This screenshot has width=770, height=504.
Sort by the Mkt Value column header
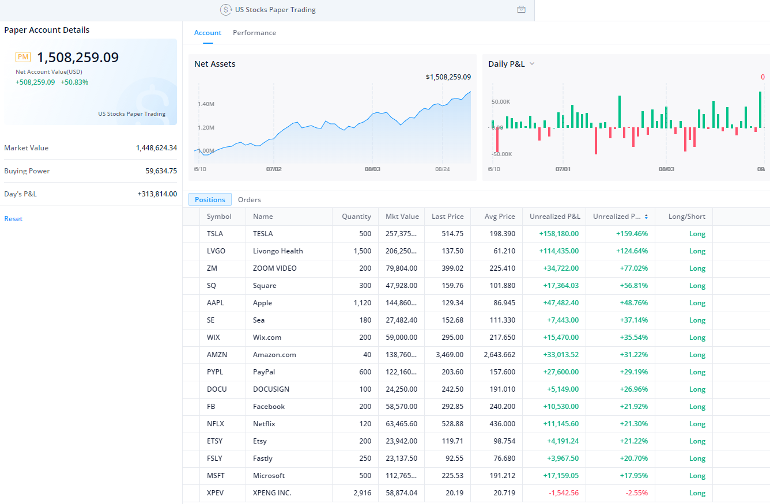click(402, 217)
